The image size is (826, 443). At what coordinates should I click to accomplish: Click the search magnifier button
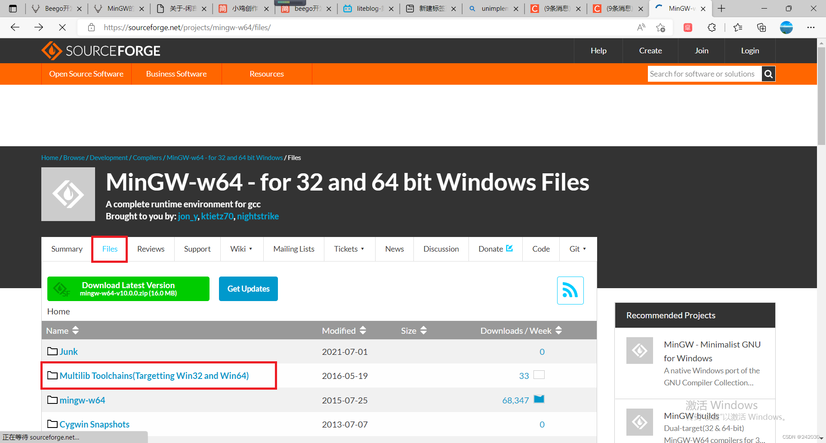768,74
